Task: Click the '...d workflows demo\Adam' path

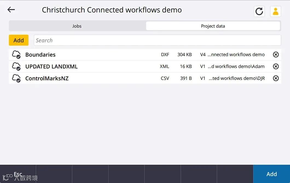Action: pos(236,67)
